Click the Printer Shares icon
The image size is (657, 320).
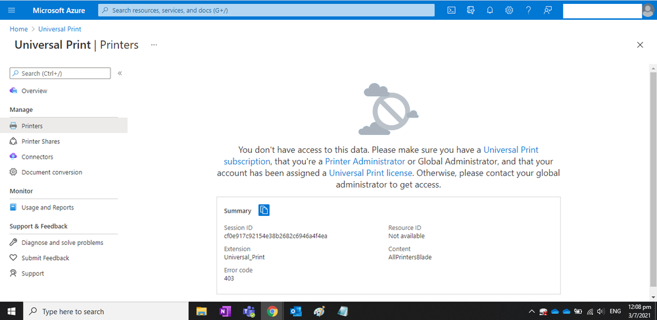[13, 142]
